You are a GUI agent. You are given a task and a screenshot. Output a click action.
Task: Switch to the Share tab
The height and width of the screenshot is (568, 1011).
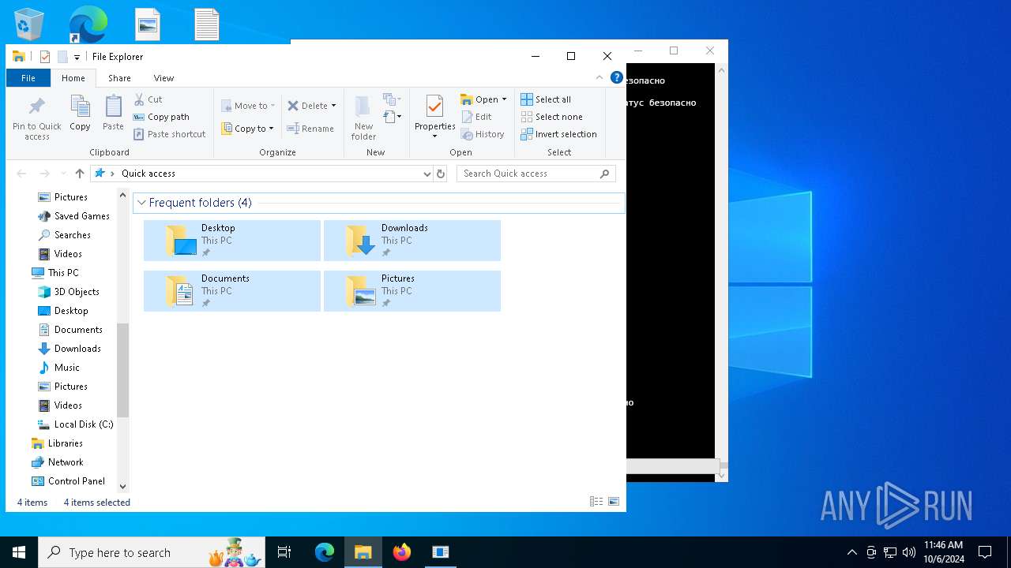tap(120, 78)
